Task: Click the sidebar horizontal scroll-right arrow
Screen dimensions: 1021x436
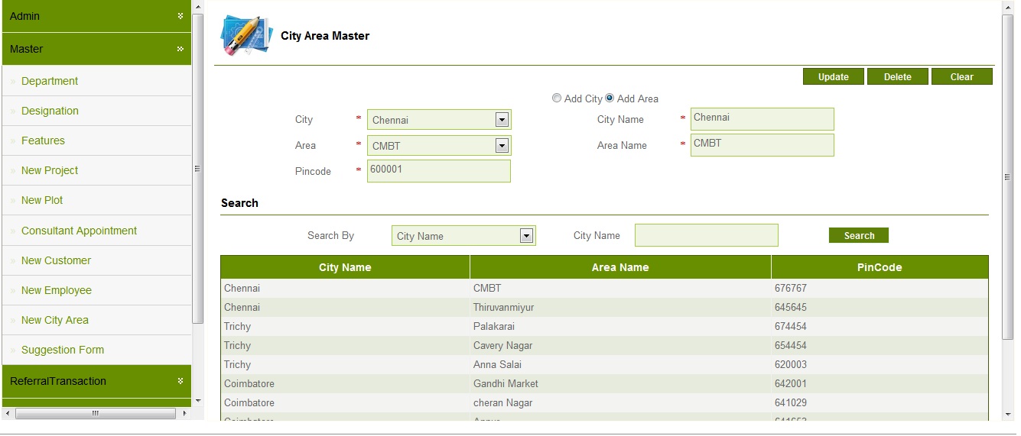Action: pos(184,413)
